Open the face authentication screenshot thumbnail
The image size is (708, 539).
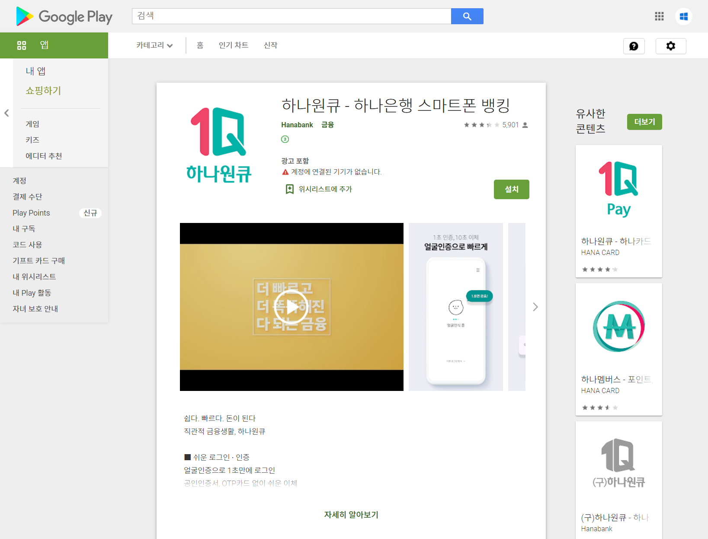click(456, 307)
